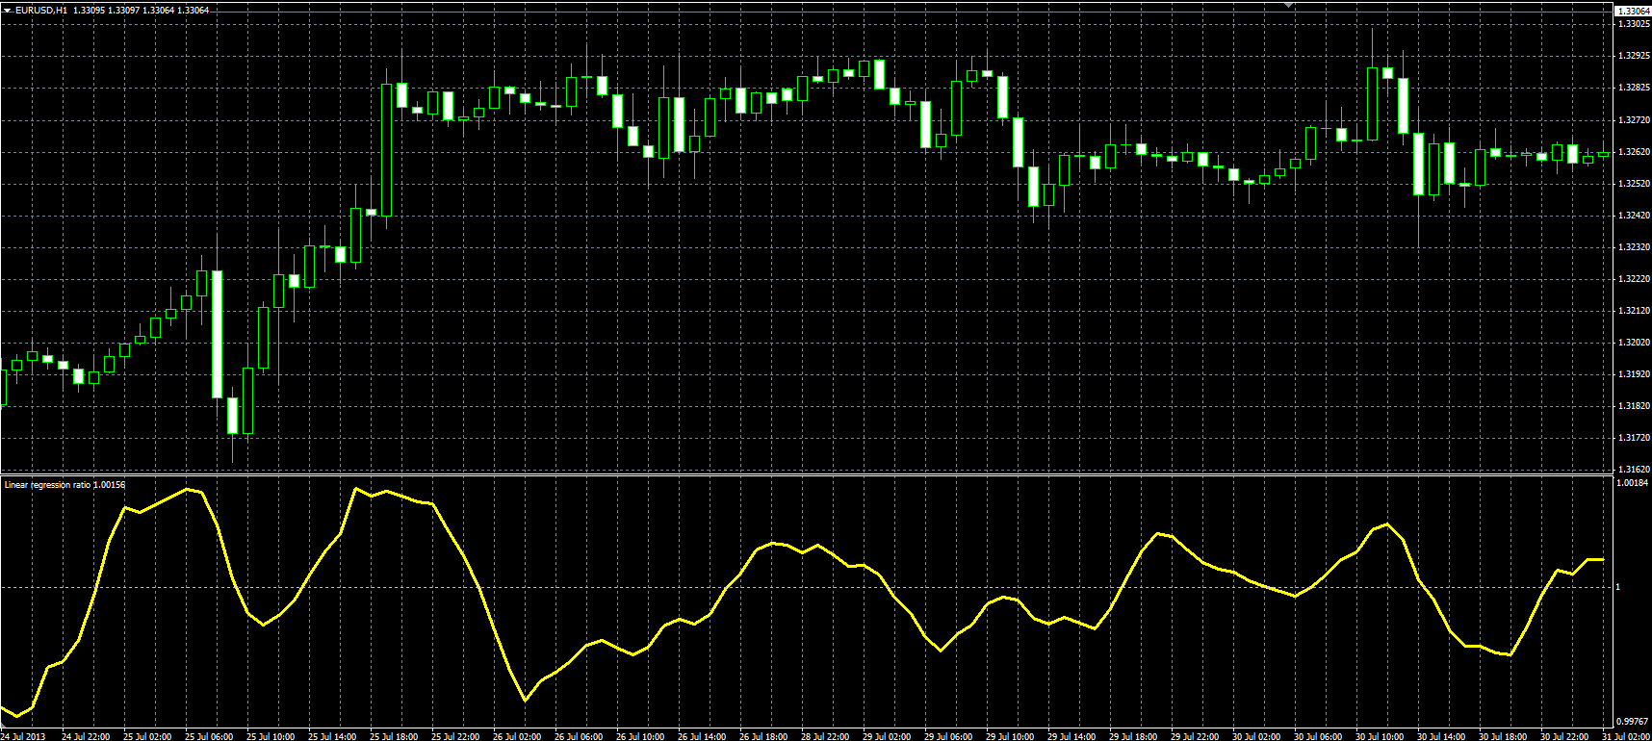The width and height of the screenshot is (1652, 741).
Task: Click the dropdown triangle beside EURUSD,H1
Action: (7, 10)
